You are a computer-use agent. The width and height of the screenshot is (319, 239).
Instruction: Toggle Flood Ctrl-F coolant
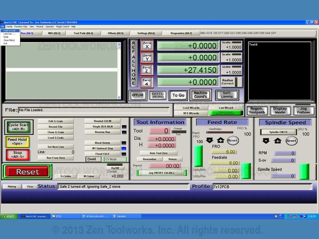click(x=102, y=154)
